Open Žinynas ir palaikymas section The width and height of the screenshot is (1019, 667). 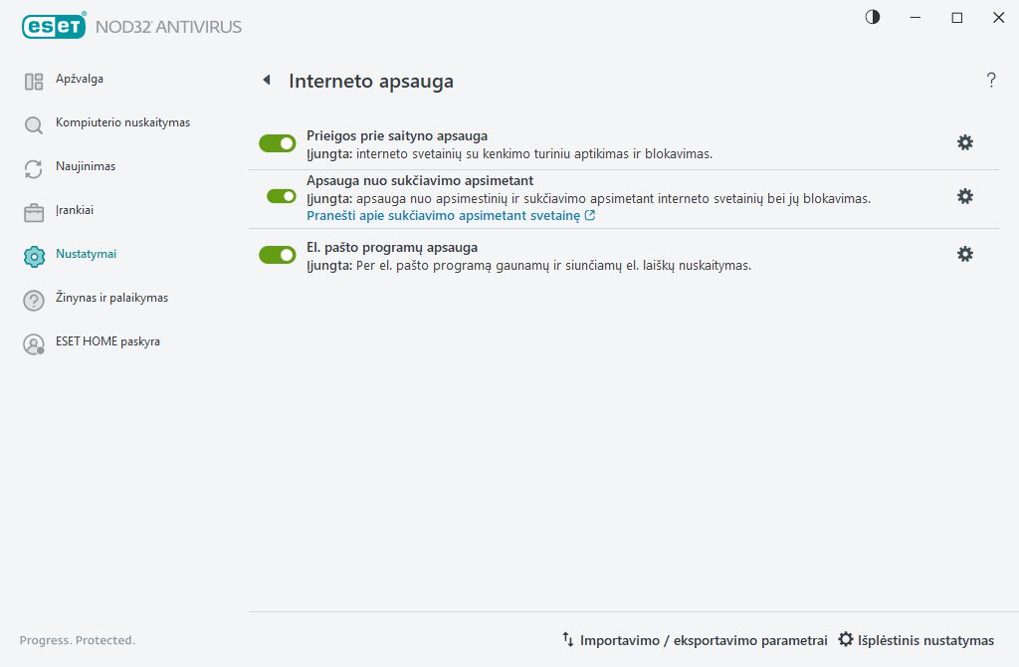click(x=33, y=298)
